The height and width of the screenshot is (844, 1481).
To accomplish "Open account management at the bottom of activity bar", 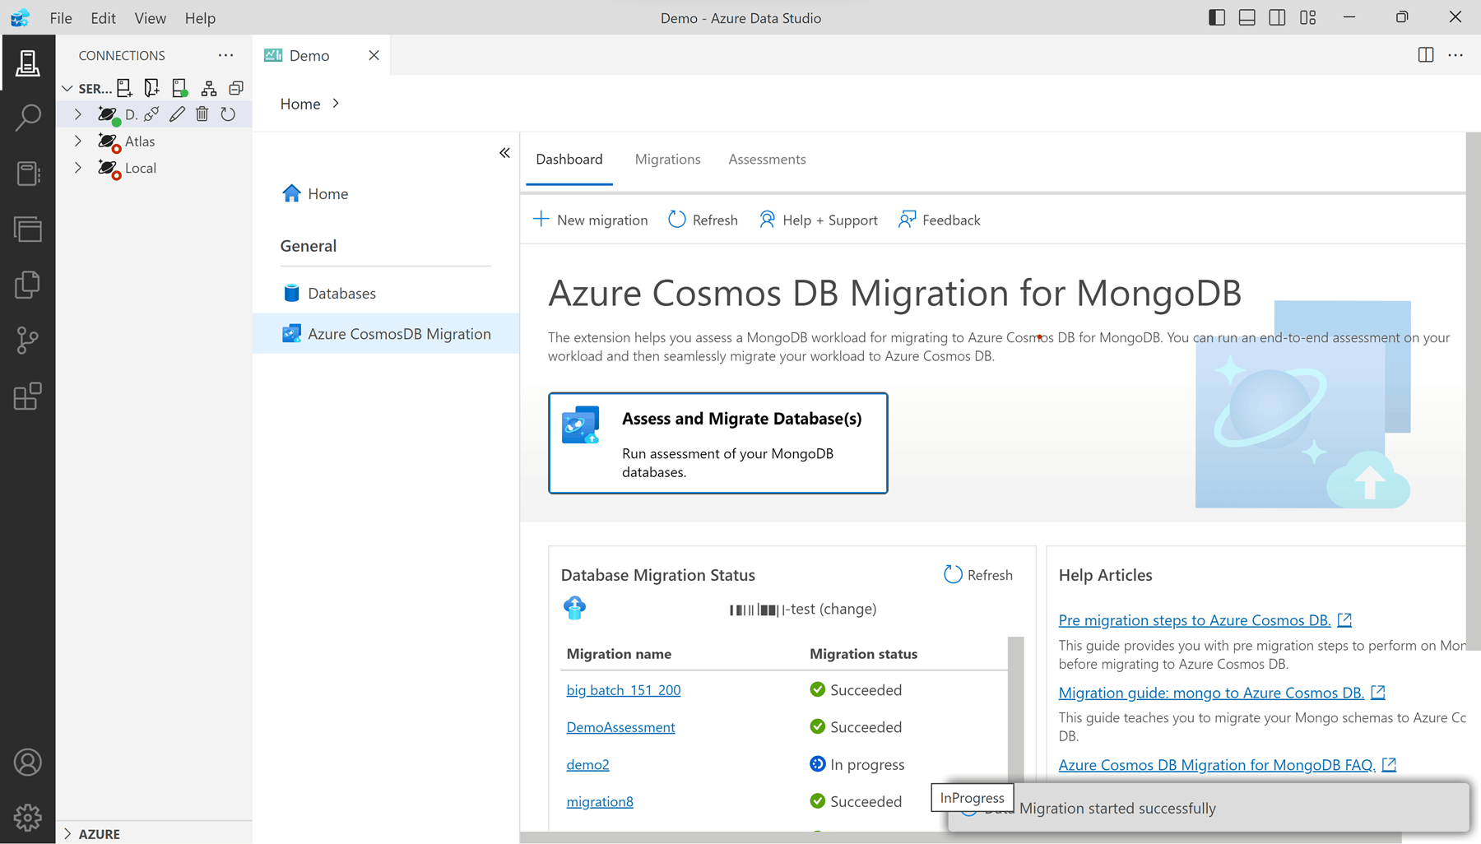I will pyautogui.click(x=28, y=763).
